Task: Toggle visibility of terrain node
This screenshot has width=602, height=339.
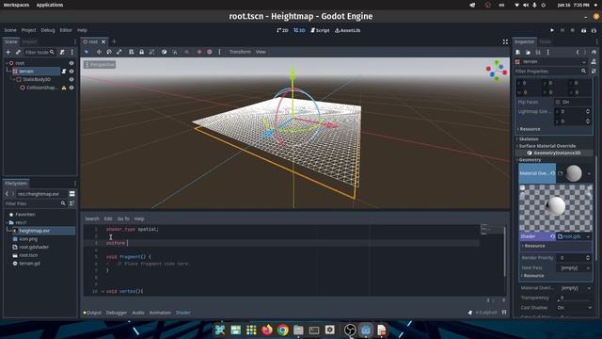Action: pos(71,72)
